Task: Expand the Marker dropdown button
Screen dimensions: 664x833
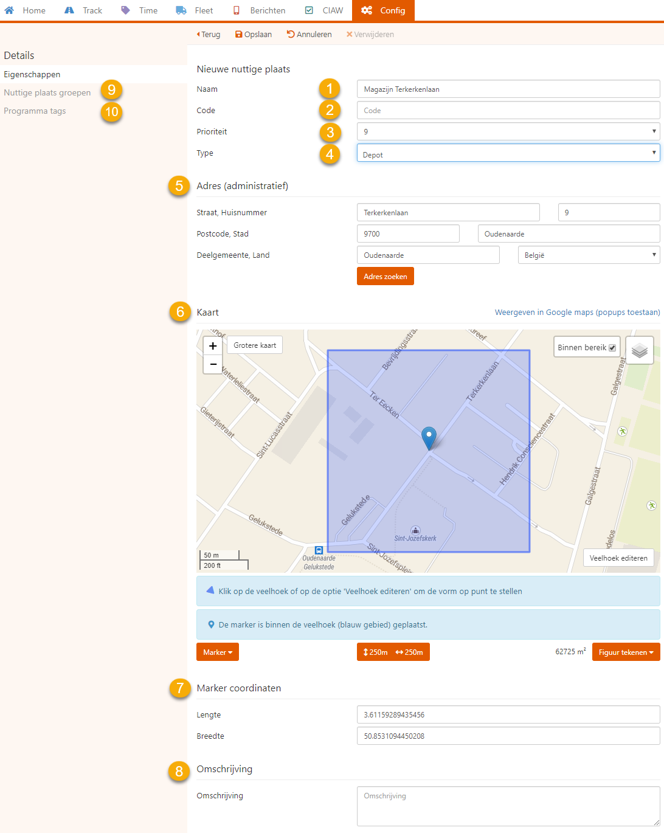Action: click(217, 652)
